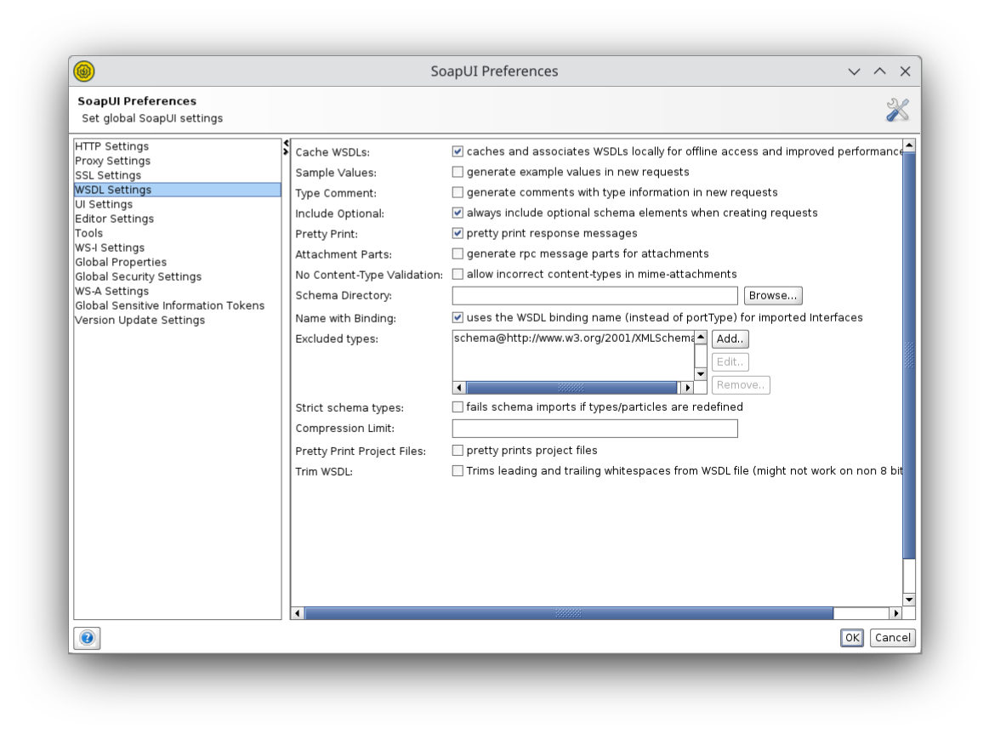Click the Add.. button for Excluded types
The height and width of the screenshot is (734, 989).
[730, 339]
